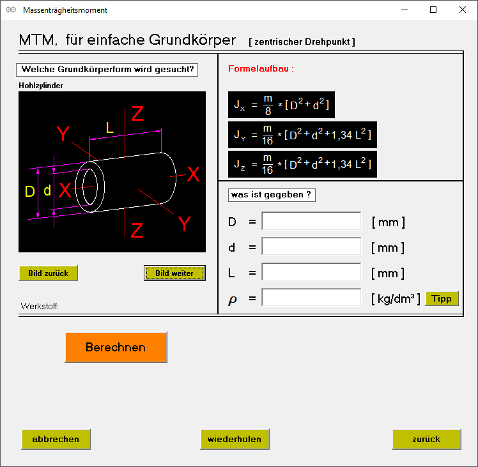Click the abbrechen button
The image size is (478, 467).
point(56,439)
